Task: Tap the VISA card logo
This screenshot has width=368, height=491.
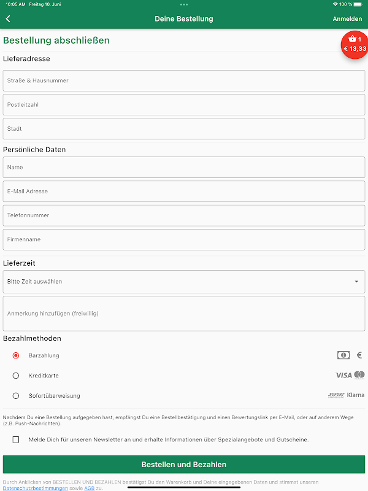Action: click(343, 375)
